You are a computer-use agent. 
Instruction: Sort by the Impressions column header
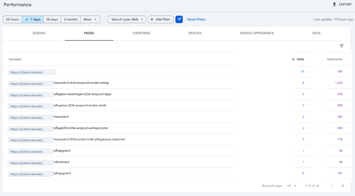coord(335,59)
